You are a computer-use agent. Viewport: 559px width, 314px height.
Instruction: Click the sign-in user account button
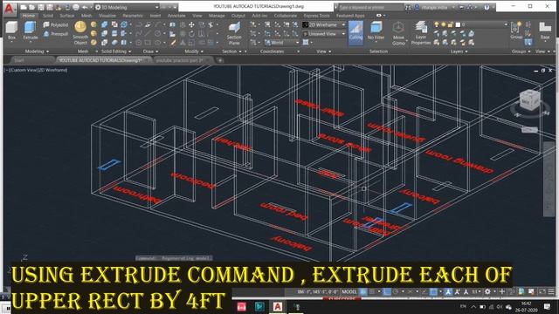click(x=435, y=7)
